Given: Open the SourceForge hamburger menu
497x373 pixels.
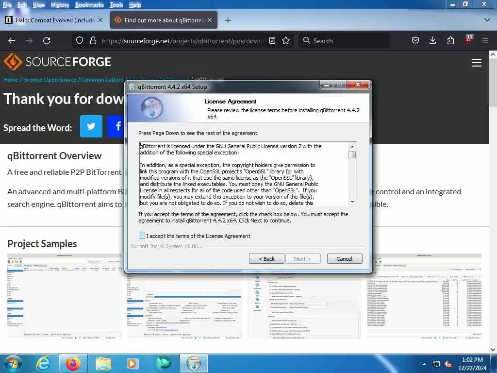Looking at the screenshot, I should pos(477,63).
